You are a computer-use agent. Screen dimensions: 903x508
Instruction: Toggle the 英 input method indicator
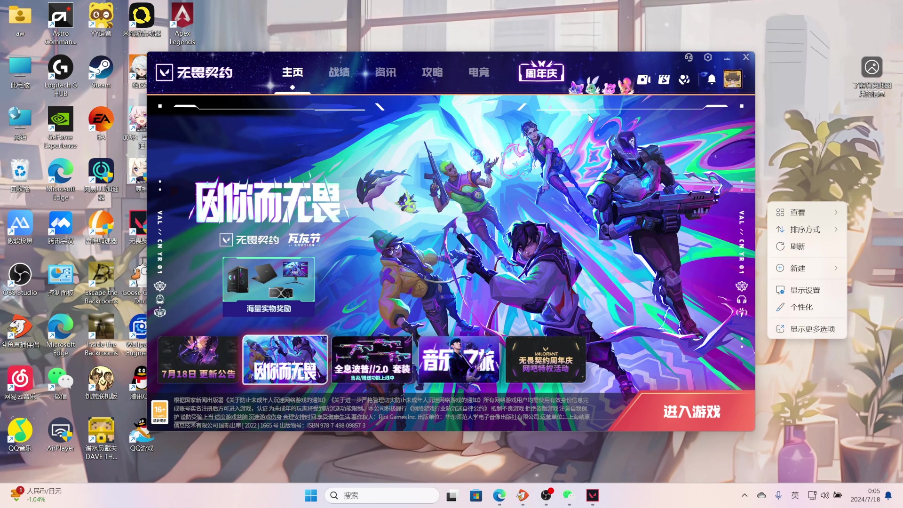795,495
